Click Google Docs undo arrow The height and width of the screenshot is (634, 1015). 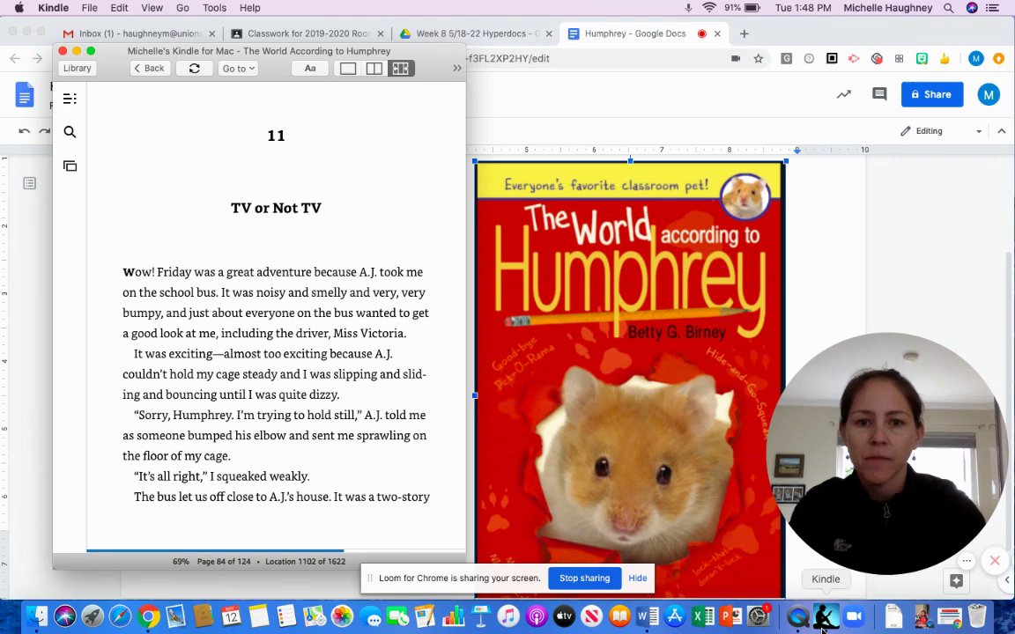tap(24, 130)
